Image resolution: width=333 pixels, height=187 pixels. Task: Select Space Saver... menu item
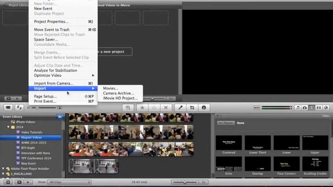coord(63,39)
